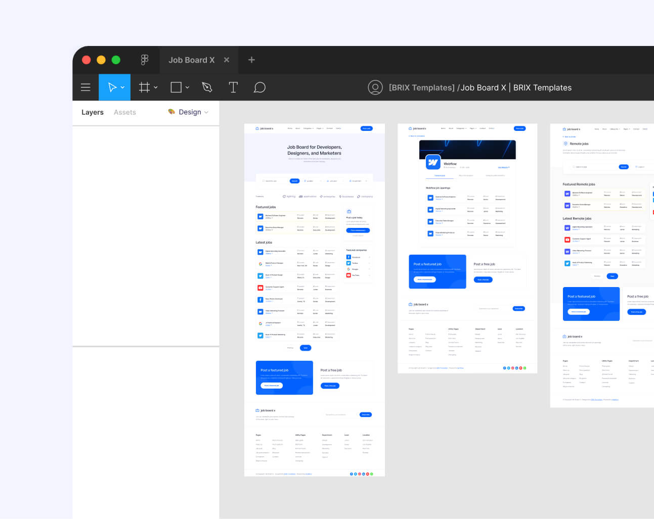Select the job board homepage frame on canvas
The height and width of the screenshot is (519, 654).
tap(314, 298)
